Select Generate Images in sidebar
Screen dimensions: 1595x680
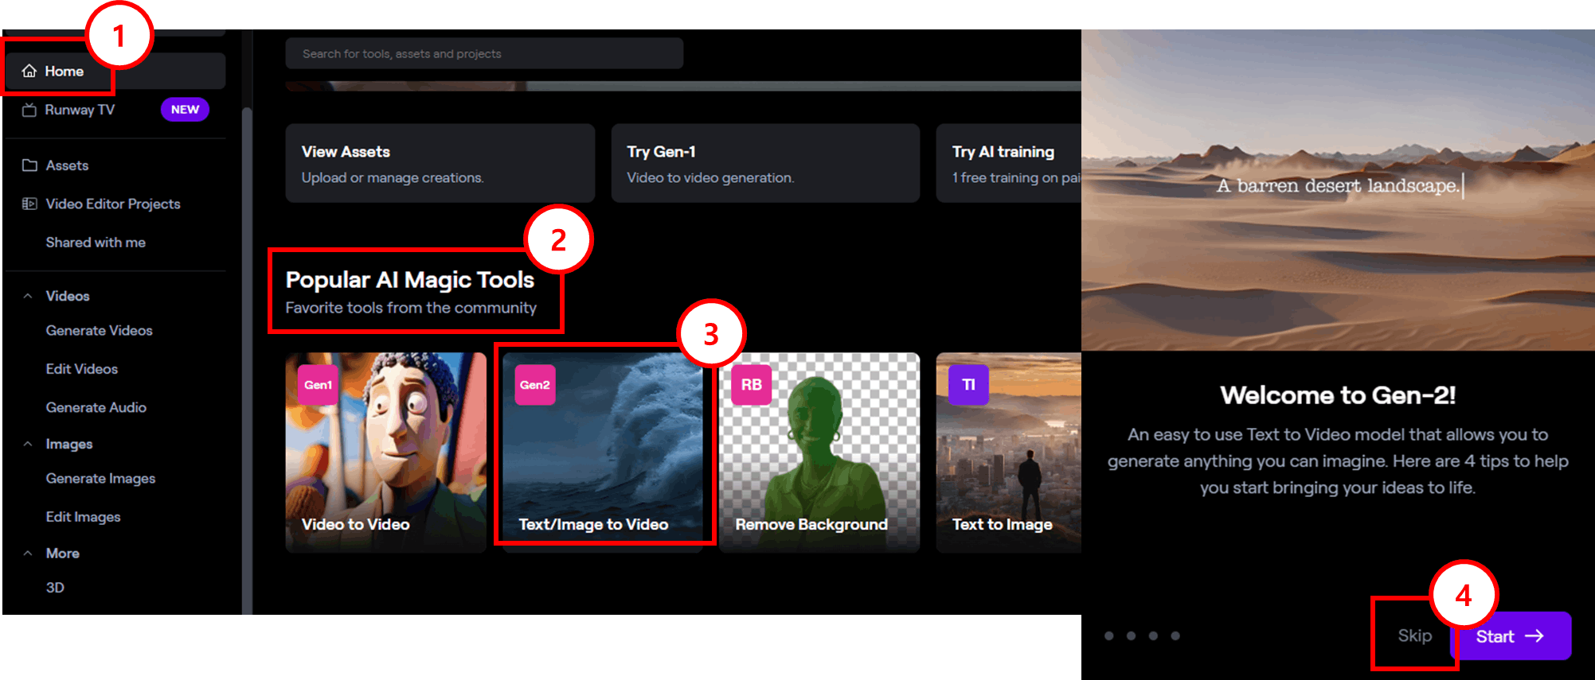click(x=100, y=479)
